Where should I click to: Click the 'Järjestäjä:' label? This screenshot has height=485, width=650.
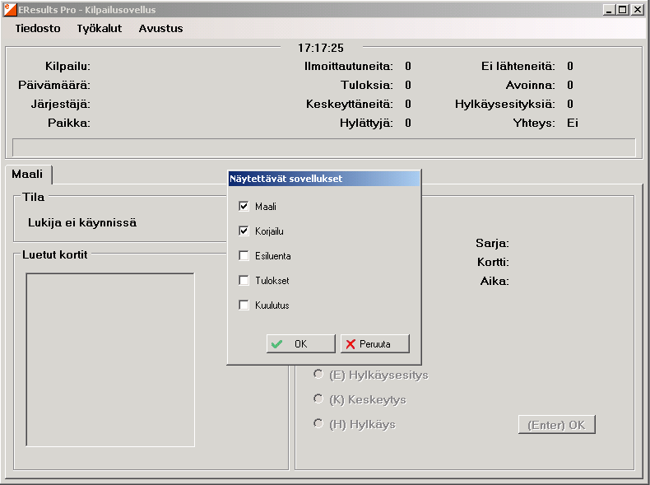61,104
